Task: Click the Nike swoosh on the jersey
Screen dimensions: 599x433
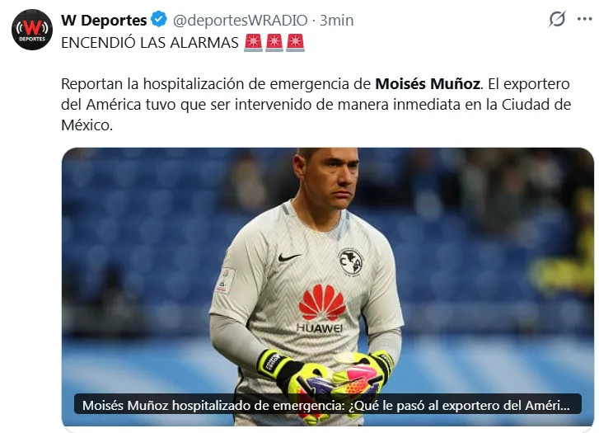Action: pos(289,257)
